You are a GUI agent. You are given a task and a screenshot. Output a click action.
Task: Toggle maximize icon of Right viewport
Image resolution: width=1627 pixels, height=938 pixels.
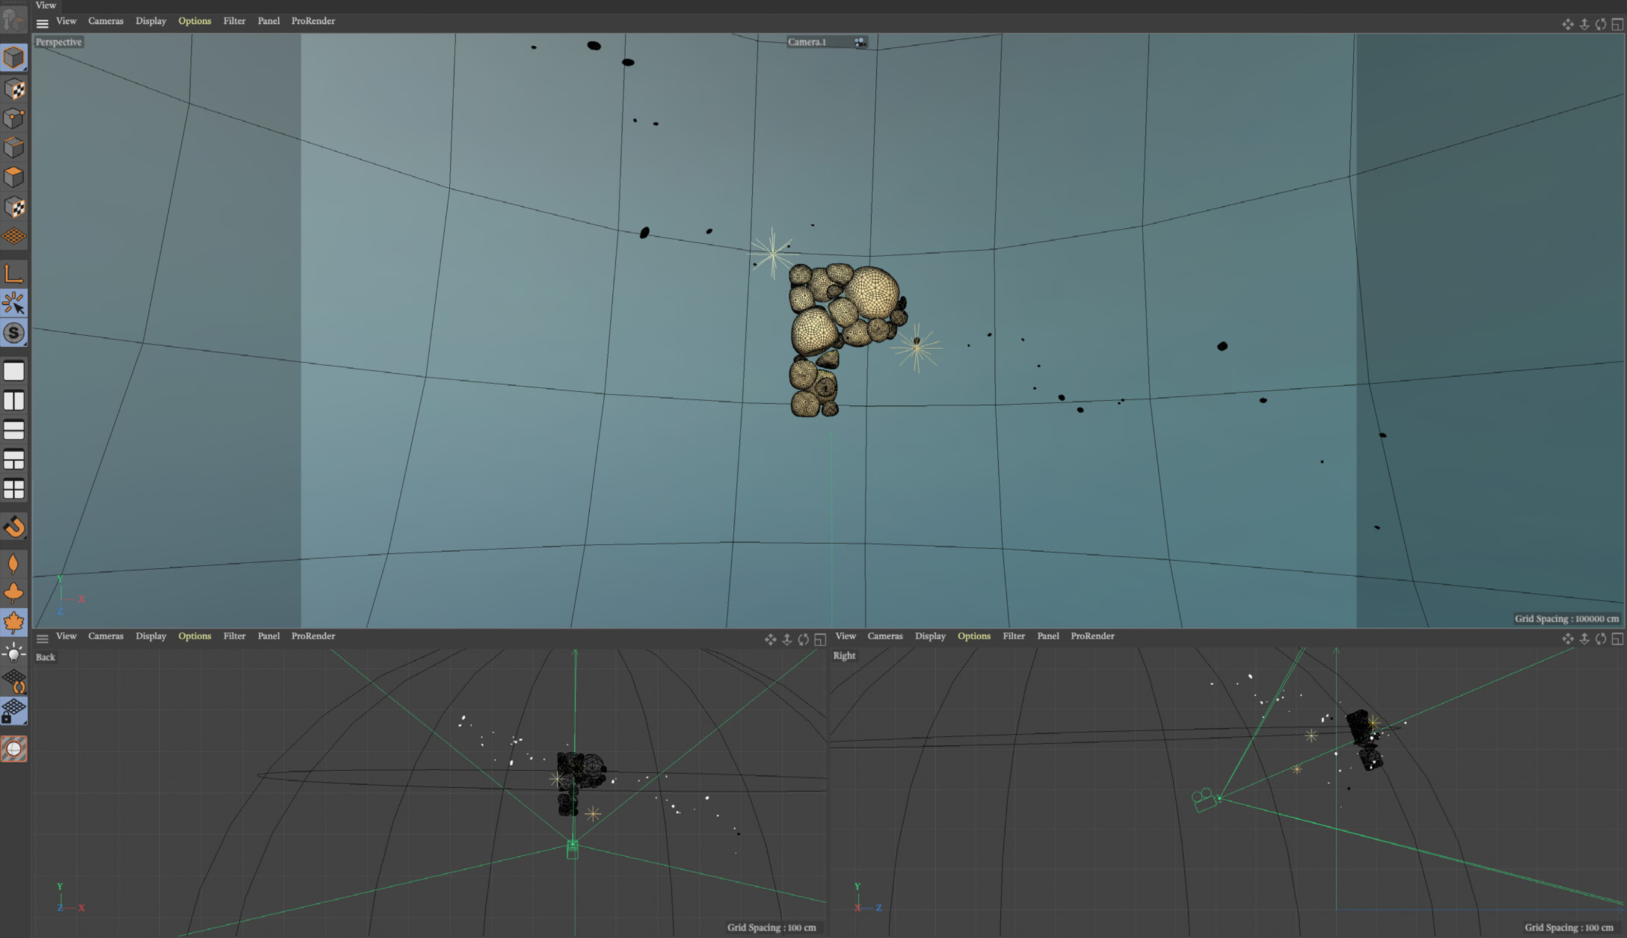1617,638
